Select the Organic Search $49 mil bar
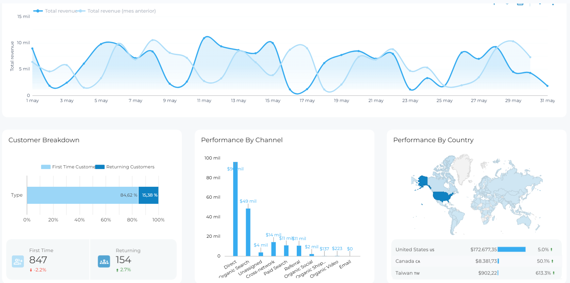This screenshot has height=283, width=570. coord(248,232)
